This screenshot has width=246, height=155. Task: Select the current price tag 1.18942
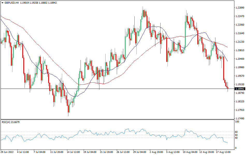(240, 89)
